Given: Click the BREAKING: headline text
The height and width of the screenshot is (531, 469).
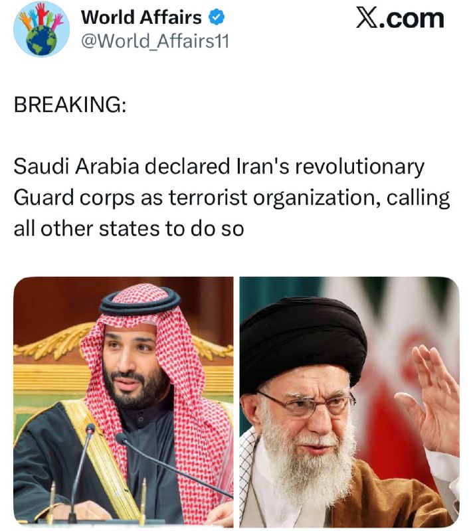Looking at the screenshot, I should pos(70,104).
